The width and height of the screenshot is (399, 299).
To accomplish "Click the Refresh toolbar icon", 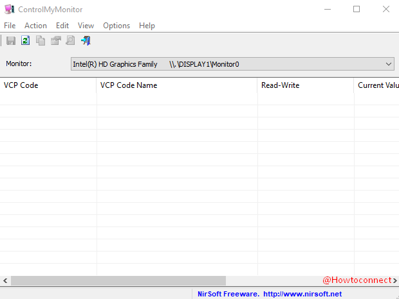I will [x=26, y=40].
